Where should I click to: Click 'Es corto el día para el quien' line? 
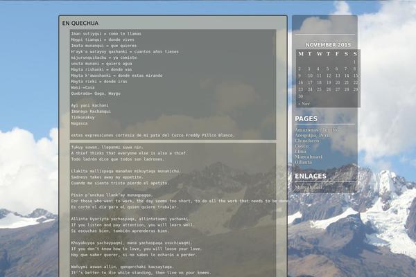coord(125,207)
